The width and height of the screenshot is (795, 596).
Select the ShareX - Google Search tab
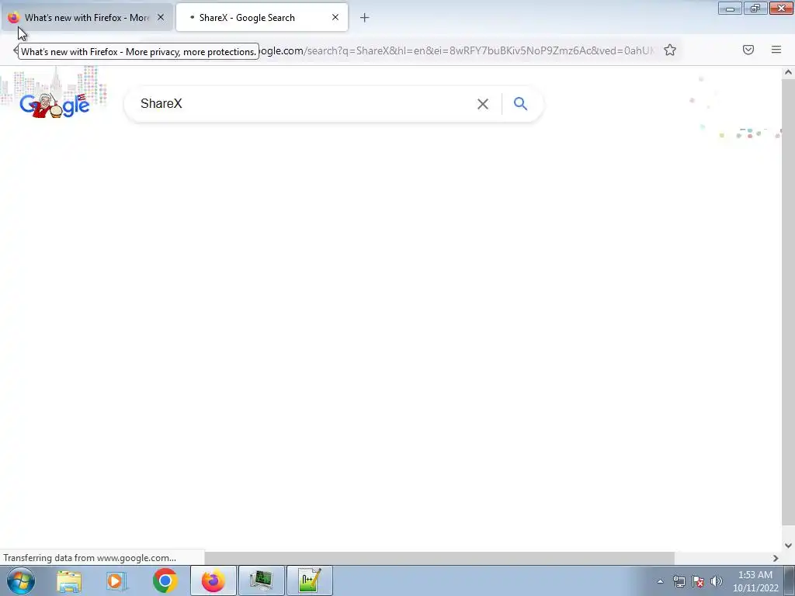[x=262, y=17]
